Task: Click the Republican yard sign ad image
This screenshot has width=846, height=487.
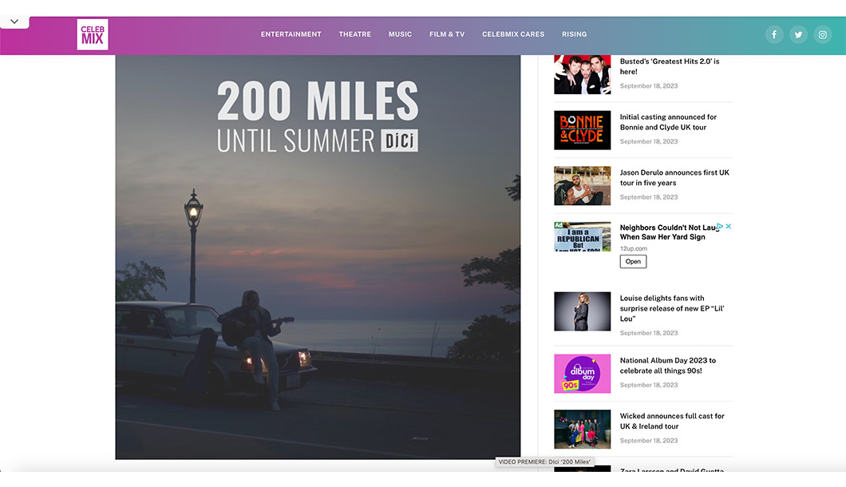Action: (582, 236)
